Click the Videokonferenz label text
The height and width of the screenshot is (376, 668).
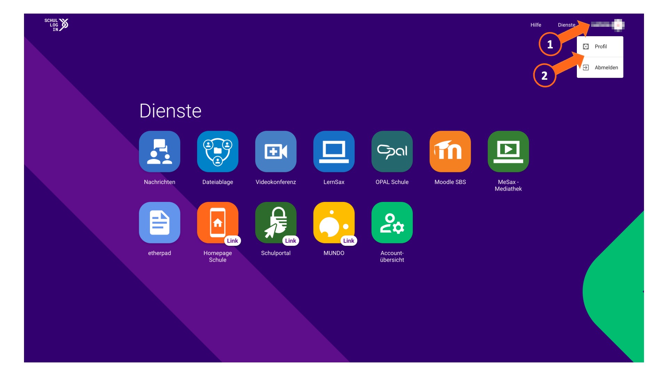pyautogui.click(x=276, y=182)
